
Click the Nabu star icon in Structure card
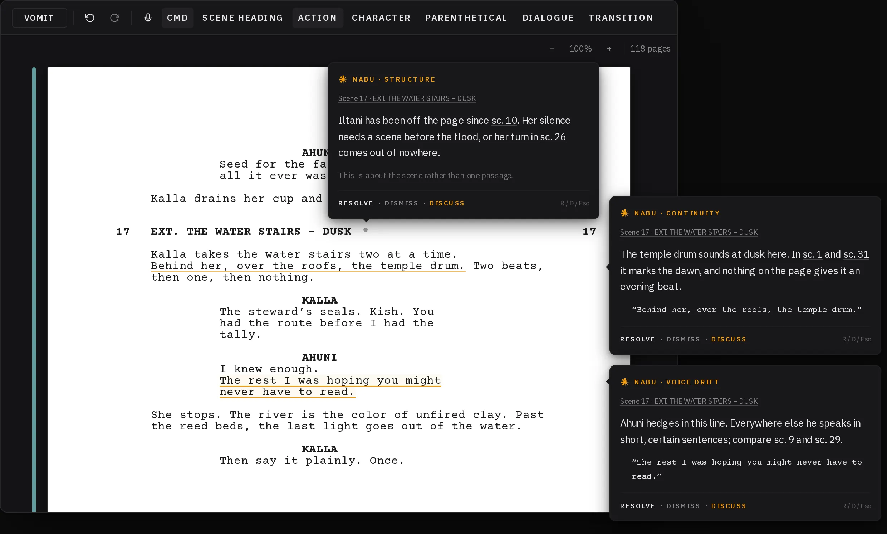click(x=343, y=79)
